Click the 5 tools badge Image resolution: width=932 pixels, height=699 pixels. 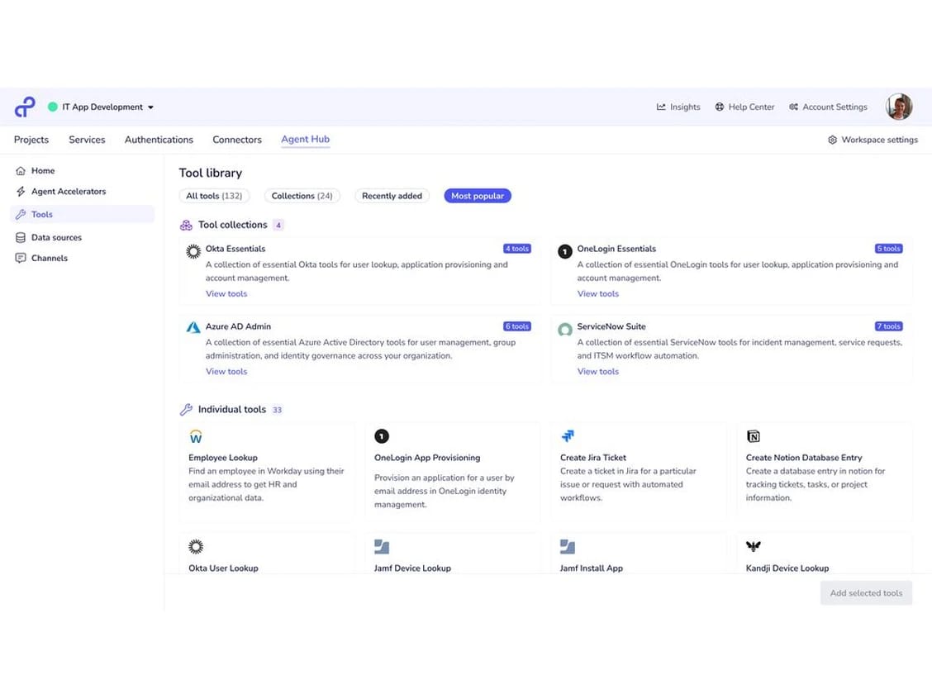click(888, 249)
